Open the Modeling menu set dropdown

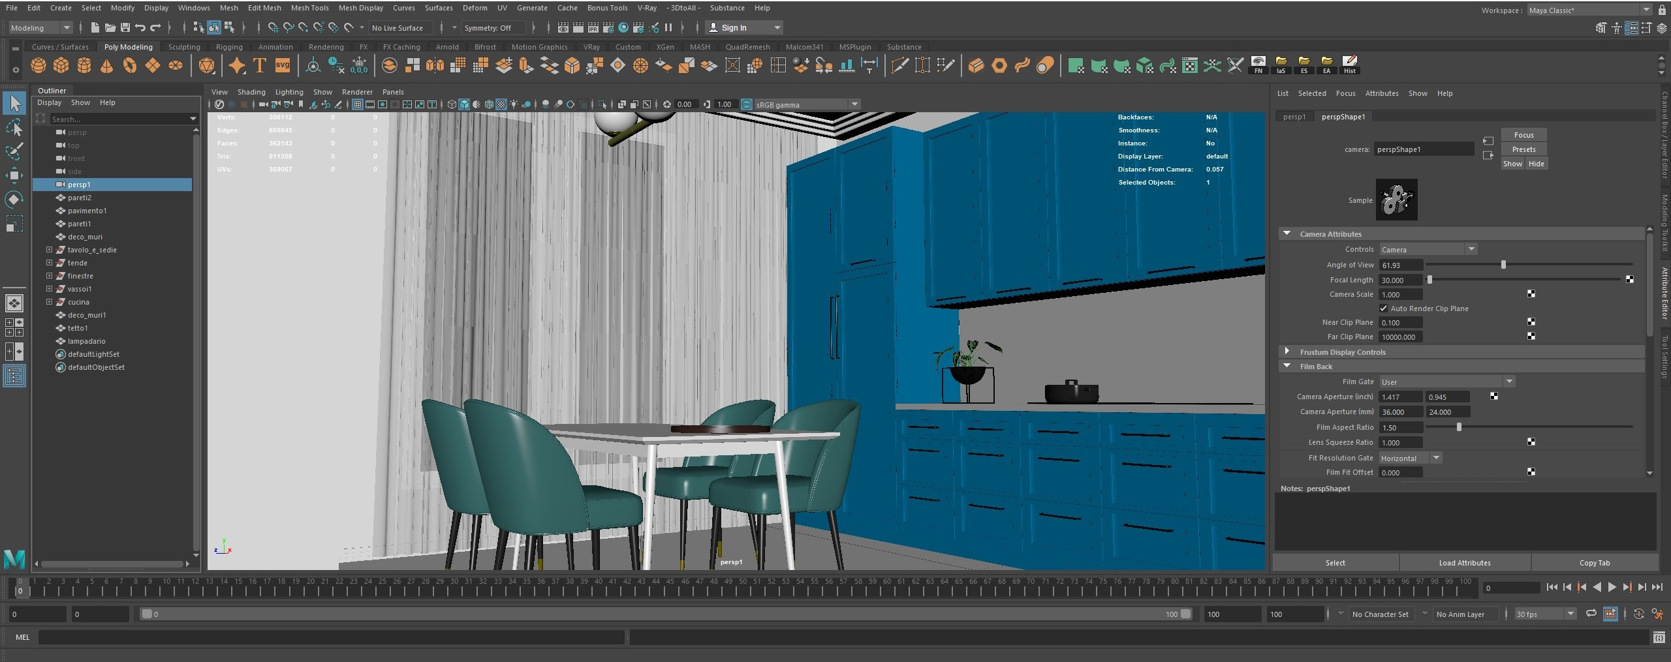point(40,27)
